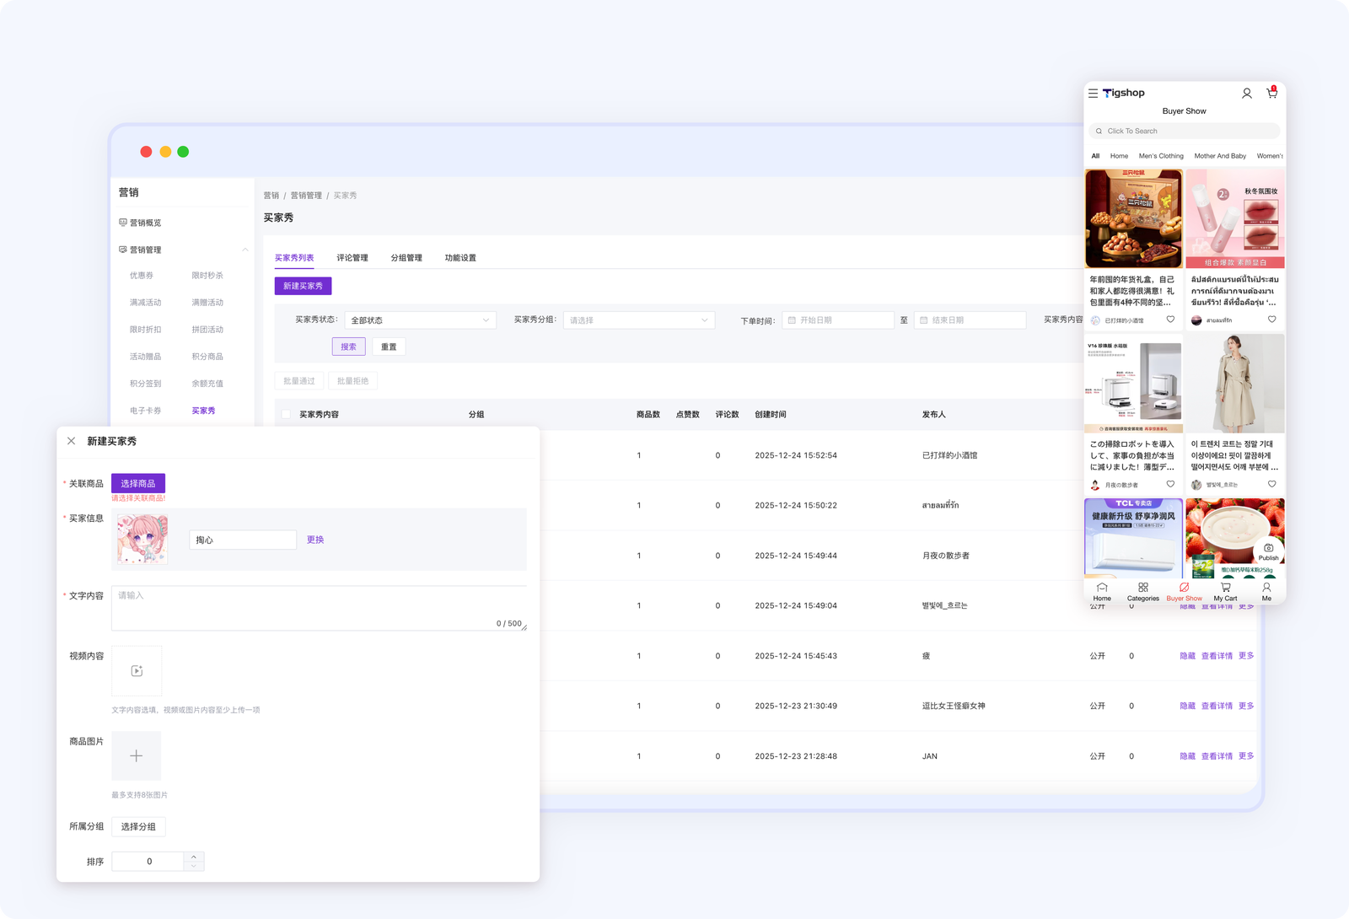Click the 选择商品 button
This screenshot has width=1349, height=919.
(138, 484)
